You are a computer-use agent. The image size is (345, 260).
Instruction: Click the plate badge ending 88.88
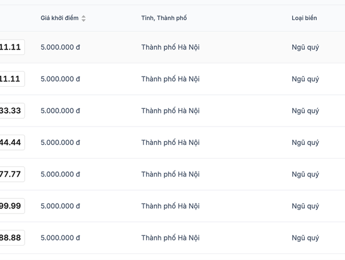pyautogui.click(x=11, y=238)
